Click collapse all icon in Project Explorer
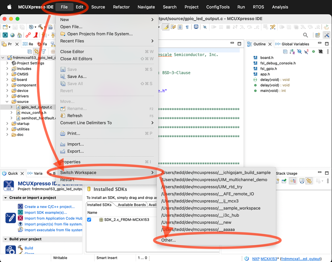 30,51
